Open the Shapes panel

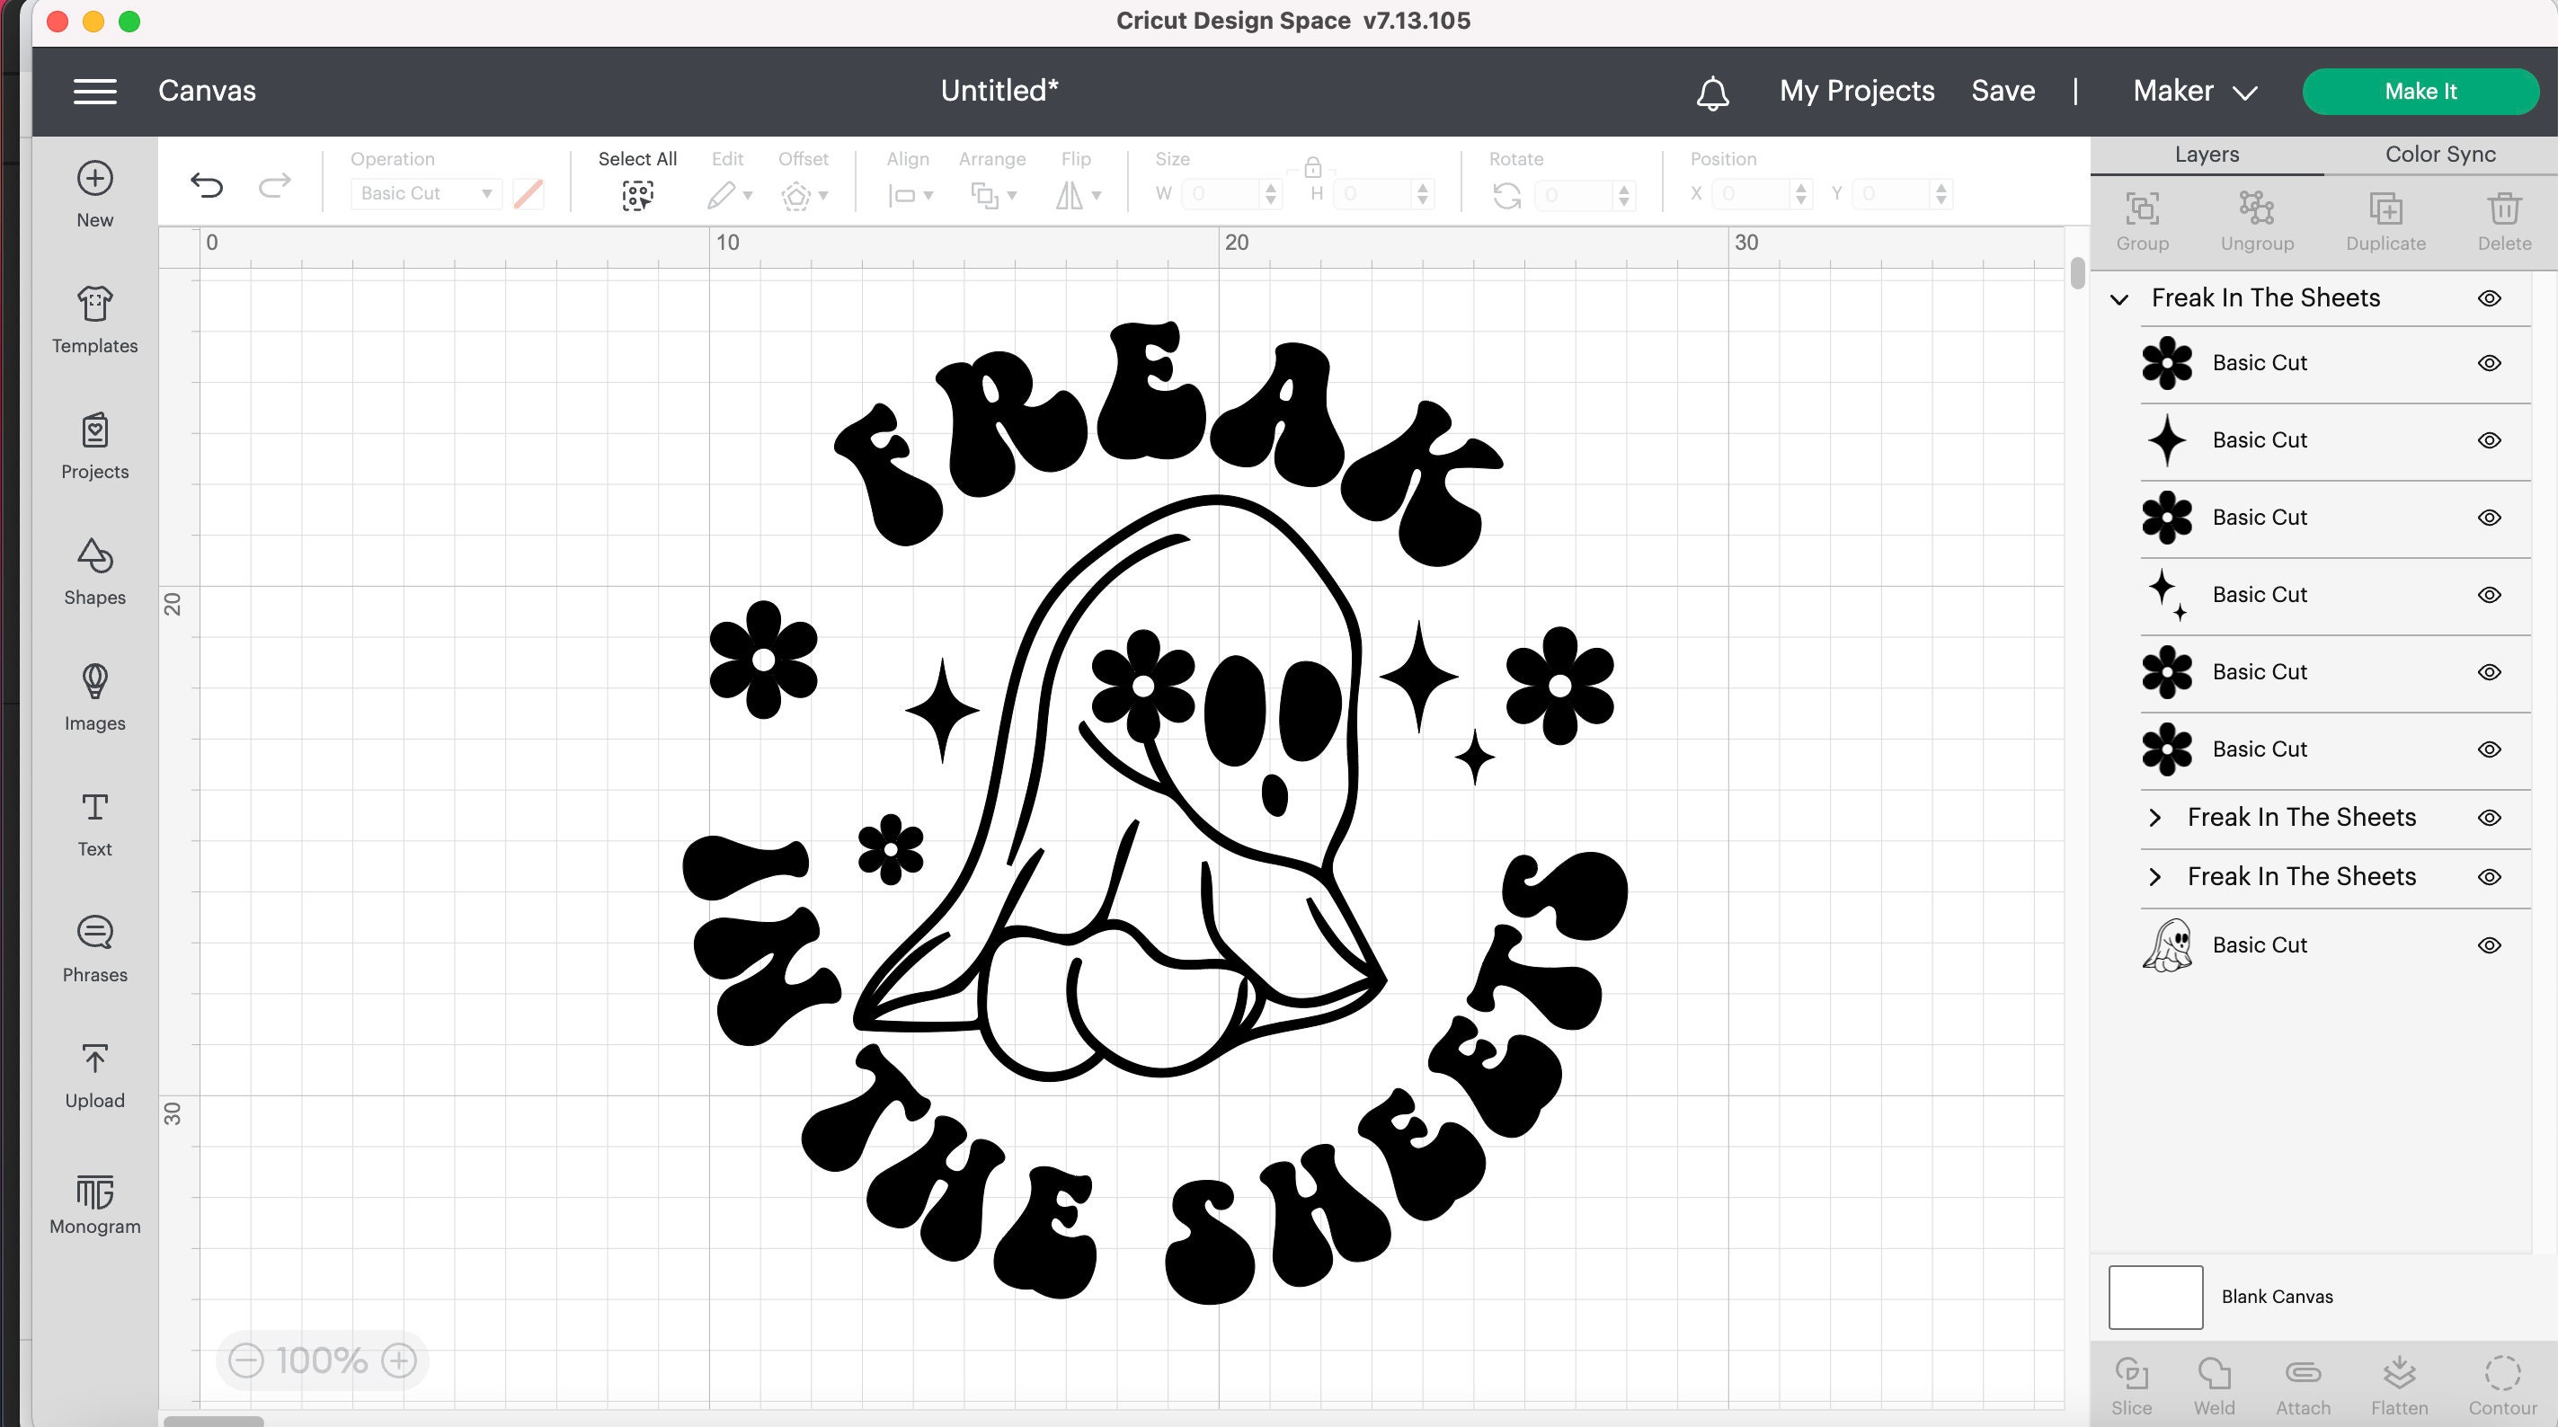click(94, 572)
